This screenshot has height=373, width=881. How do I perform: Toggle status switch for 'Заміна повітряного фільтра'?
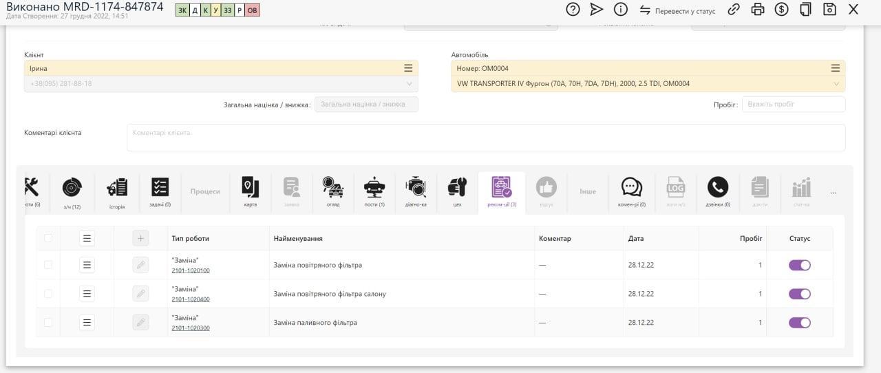pyautogui.click(x=800, y=265)
